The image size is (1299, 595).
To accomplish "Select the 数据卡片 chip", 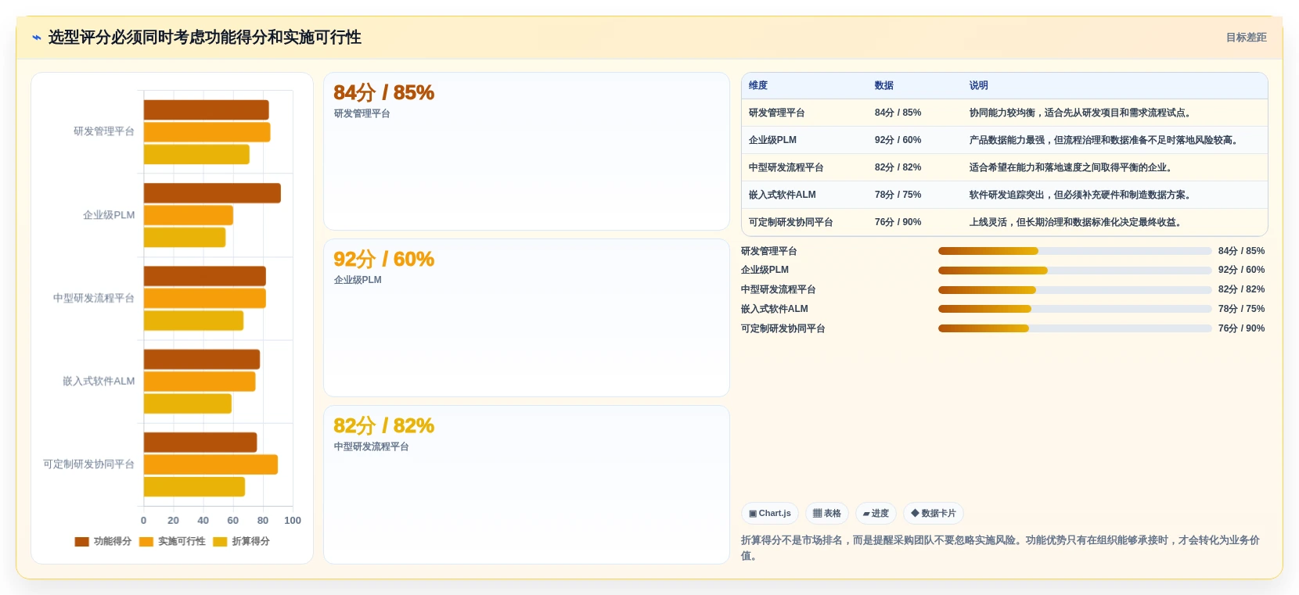I will [934, 514].
